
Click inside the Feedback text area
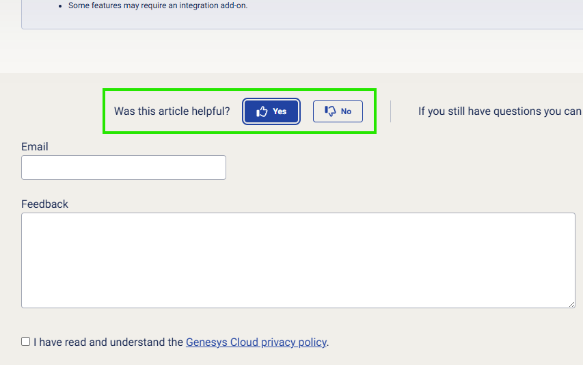point(298,260)
